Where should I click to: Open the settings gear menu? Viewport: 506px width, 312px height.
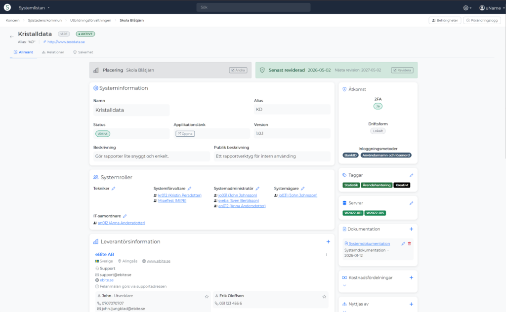467,8
